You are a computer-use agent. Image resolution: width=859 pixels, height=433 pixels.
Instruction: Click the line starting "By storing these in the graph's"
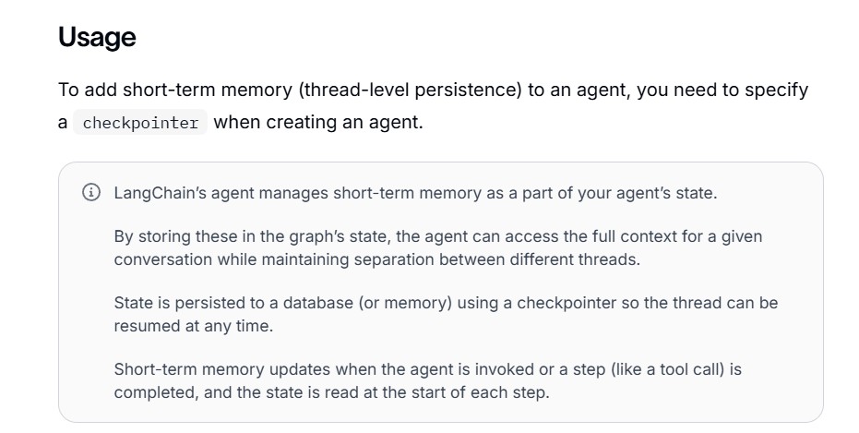point(438,236)
